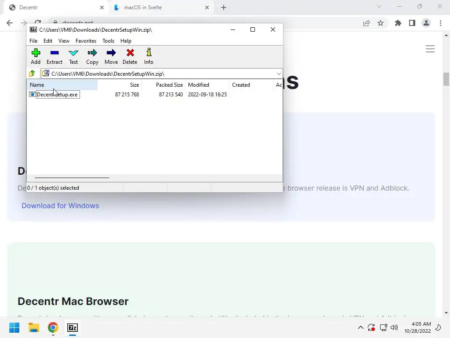Sort by Packed Size column header
The height and width of the screenshot is (338, 450).
point(163,85)
